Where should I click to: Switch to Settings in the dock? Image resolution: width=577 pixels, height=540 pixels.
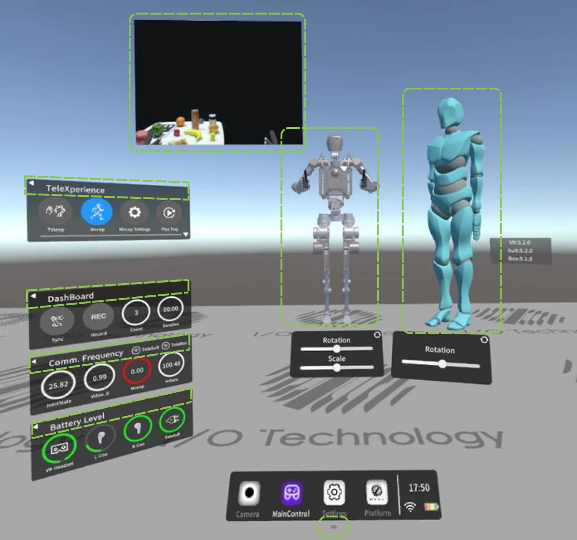[x=334, y=493]
